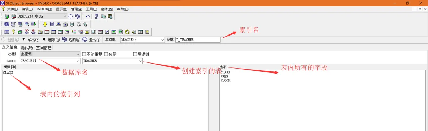Click the padlock icon in management toolbar
The image size is (428, 131).
pos(65,24)
